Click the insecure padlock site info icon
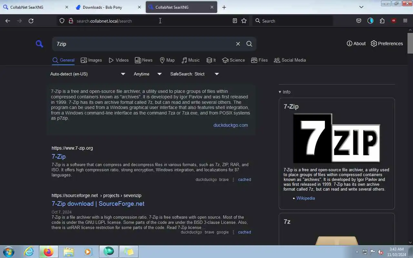This screenshot has height=258, width=413. (71, 21)
